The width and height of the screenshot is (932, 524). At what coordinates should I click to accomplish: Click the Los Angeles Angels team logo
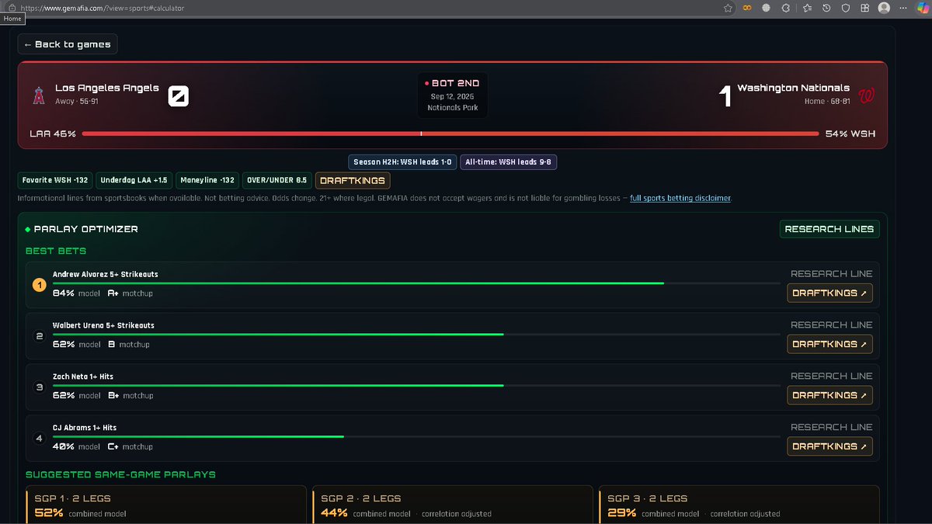pyautogui.click(x=38, y=95)
